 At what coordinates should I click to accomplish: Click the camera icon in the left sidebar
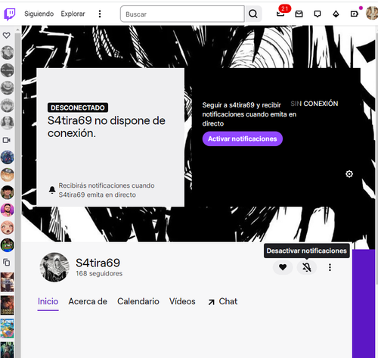[x=7, y=140]
